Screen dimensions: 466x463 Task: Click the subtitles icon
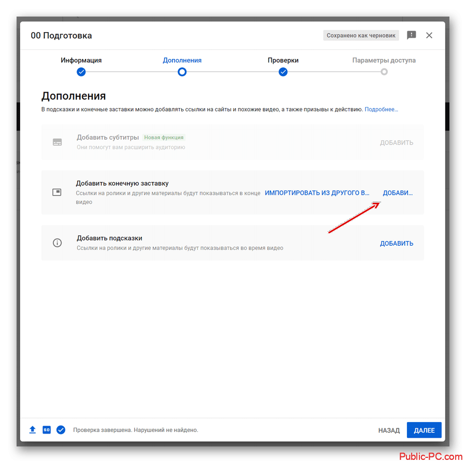point(57,142)
